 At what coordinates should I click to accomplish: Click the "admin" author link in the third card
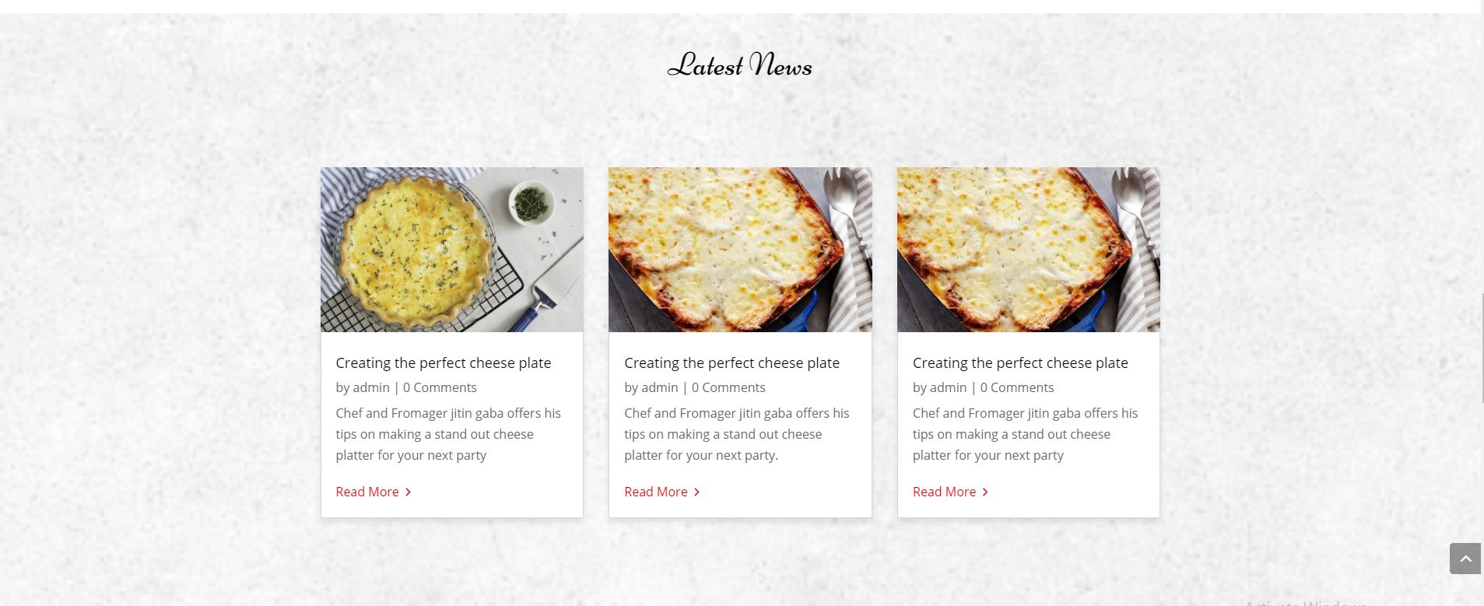(948, 387)
